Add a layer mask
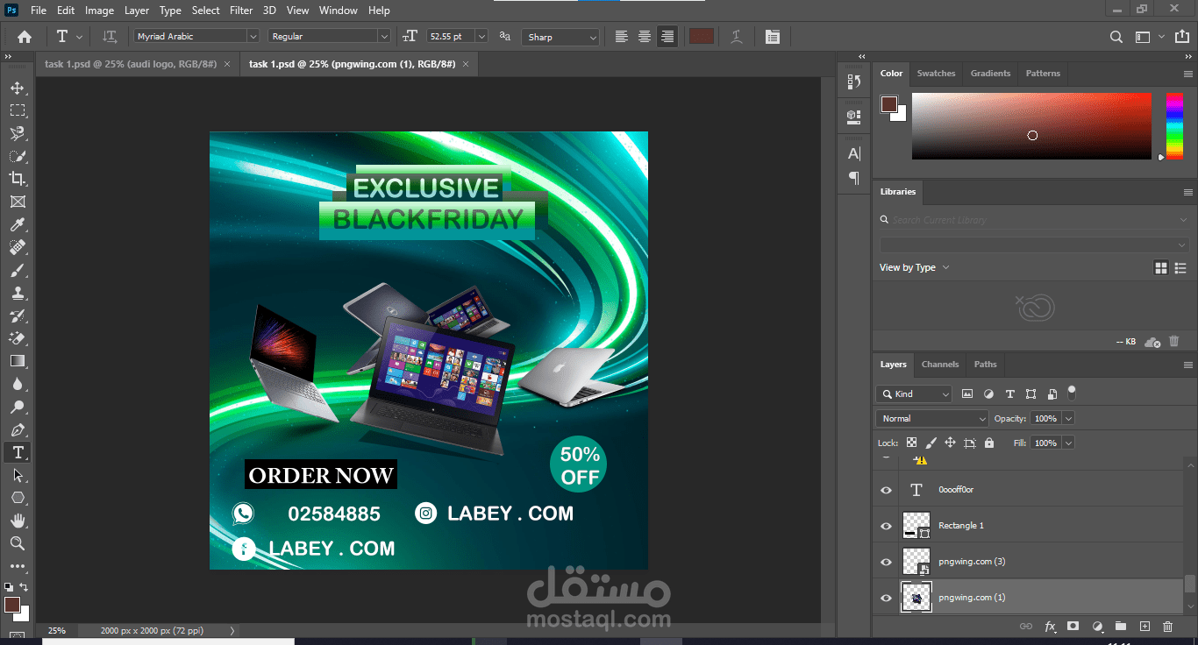 point(1073,627)
